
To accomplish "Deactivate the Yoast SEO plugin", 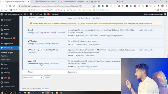I will tap(54, 64).
